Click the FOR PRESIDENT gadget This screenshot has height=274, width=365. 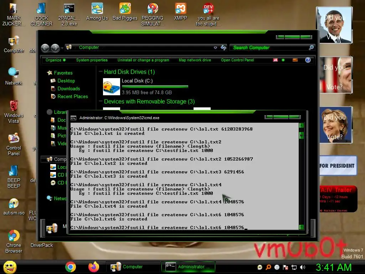click(338, 166)
